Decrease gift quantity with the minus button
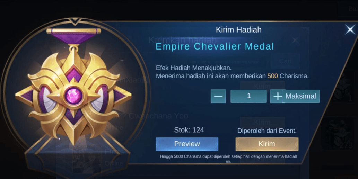 (x=218, y=96)
